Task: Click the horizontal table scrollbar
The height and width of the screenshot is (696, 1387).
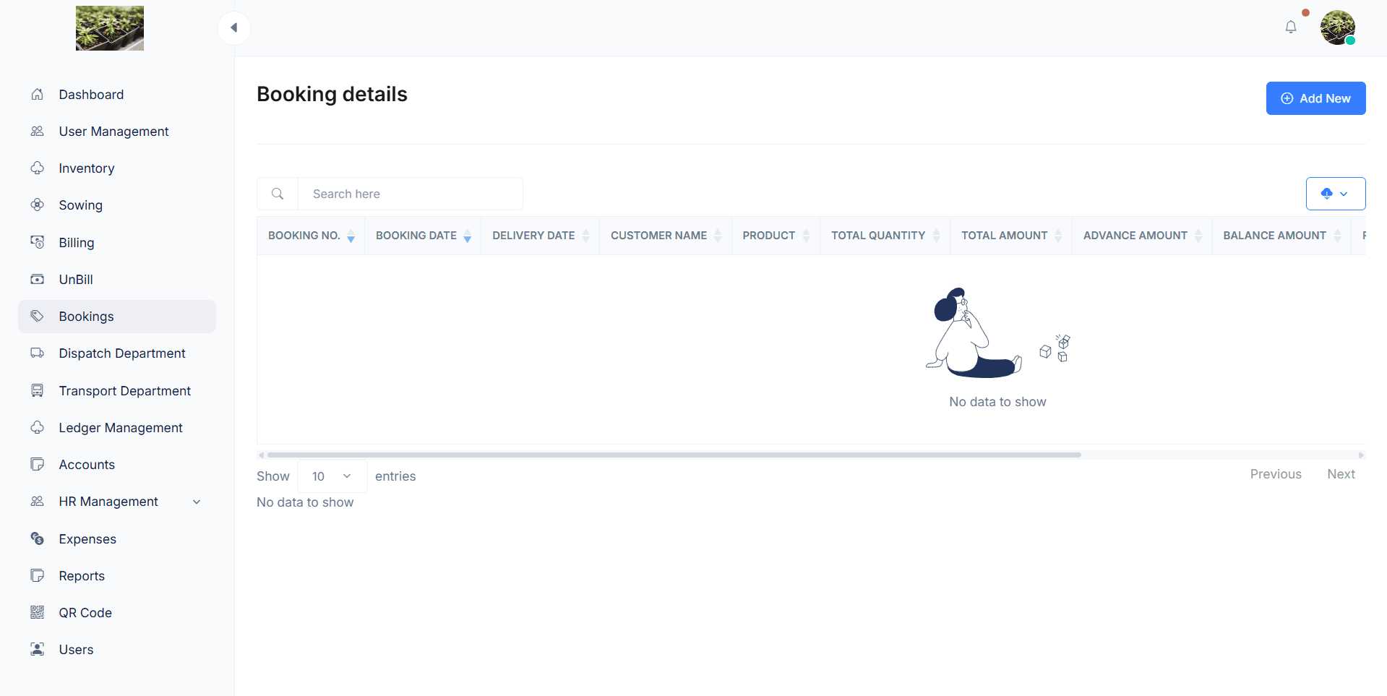Action: point(674,455)
